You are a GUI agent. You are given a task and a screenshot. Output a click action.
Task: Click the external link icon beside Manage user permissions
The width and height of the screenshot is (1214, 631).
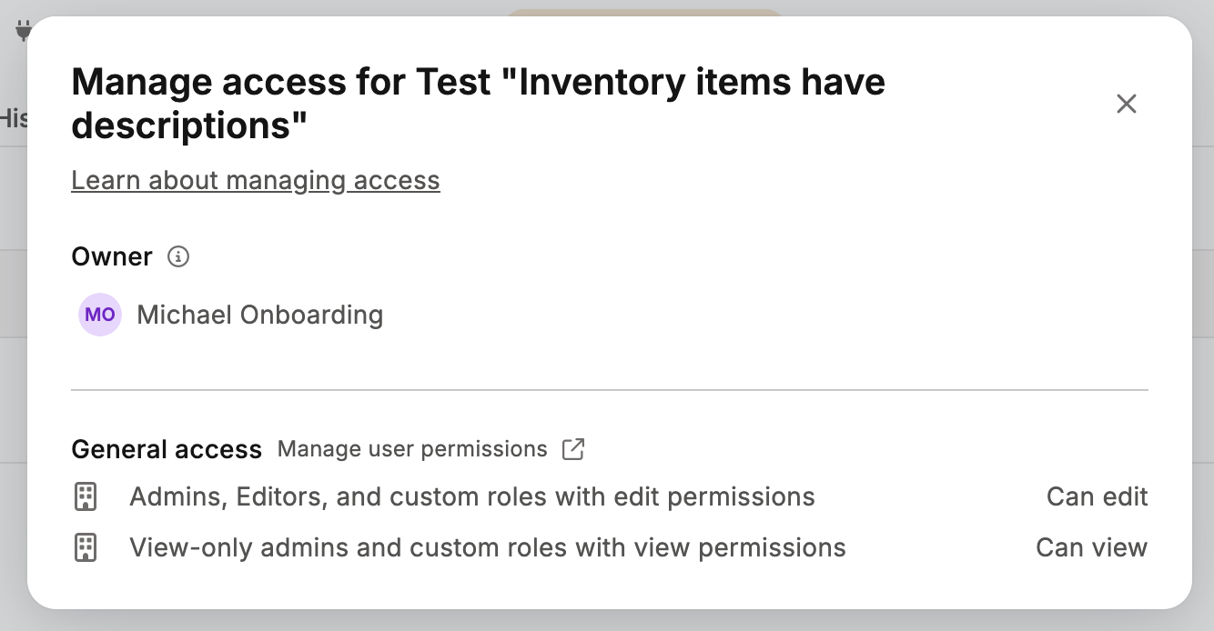tap(573, 449)
